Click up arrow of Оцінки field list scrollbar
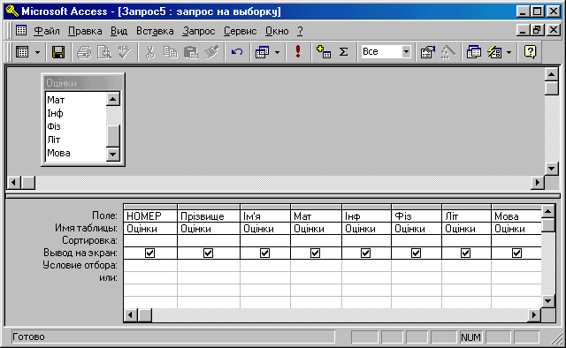This screenshot has height=348, width=566. (x=113, y=99)
